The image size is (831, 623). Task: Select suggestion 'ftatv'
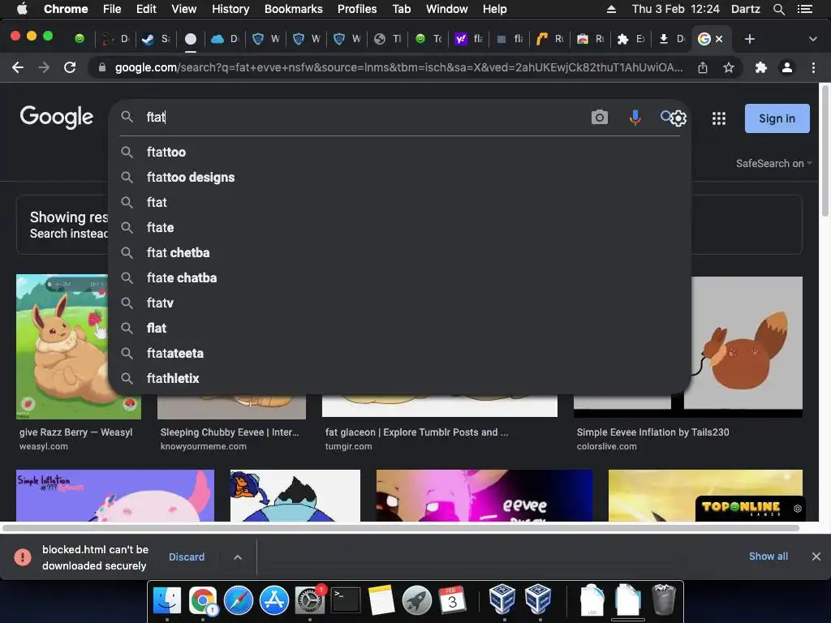399,303
